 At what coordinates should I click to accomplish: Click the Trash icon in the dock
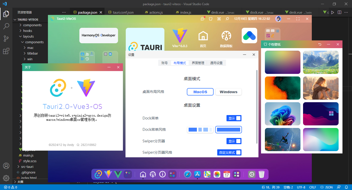[x=262, y=174]
